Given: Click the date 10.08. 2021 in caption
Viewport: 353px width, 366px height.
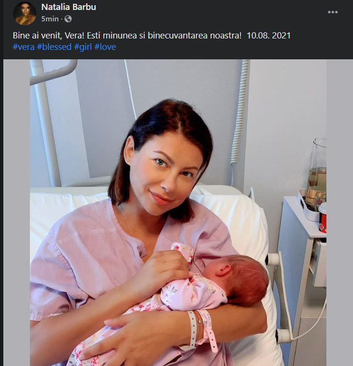Looking at the screenshot, I should tap(269, 36).
